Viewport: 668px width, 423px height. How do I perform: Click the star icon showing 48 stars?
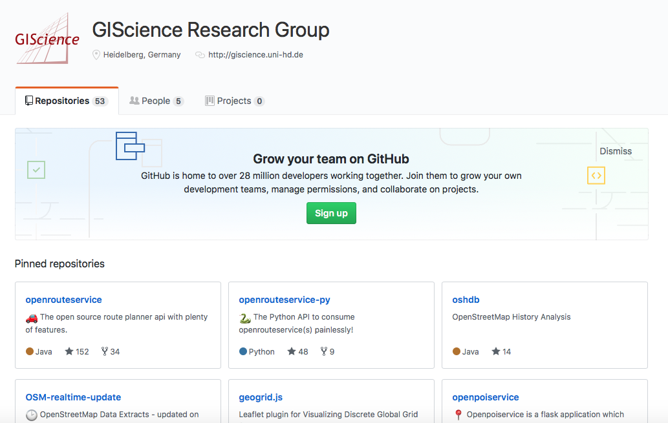[x=292, y=351]
